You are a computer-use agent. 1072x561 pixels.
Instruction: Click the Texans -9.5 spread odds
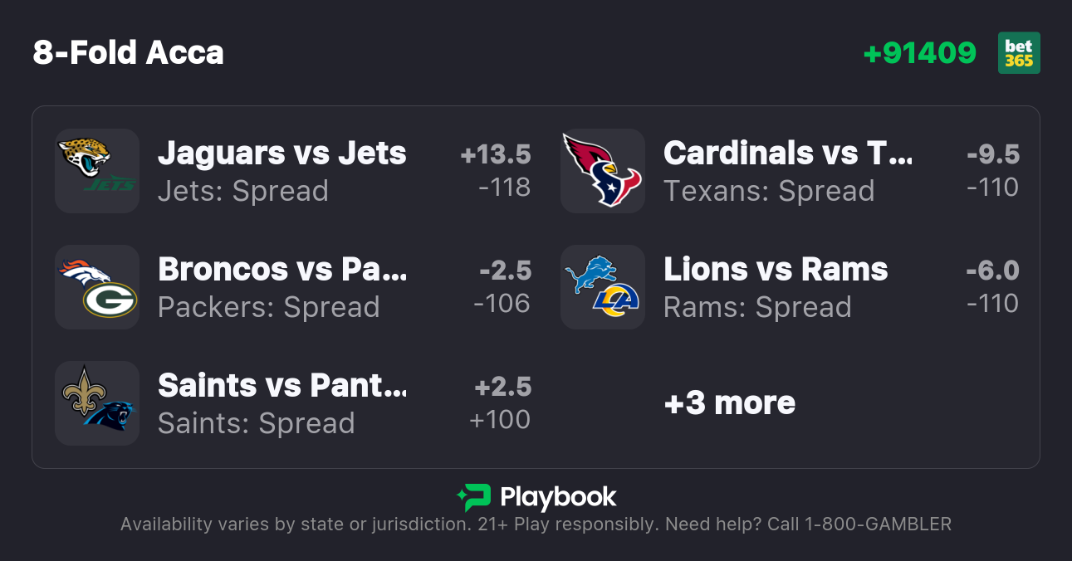tap(992, 171)
